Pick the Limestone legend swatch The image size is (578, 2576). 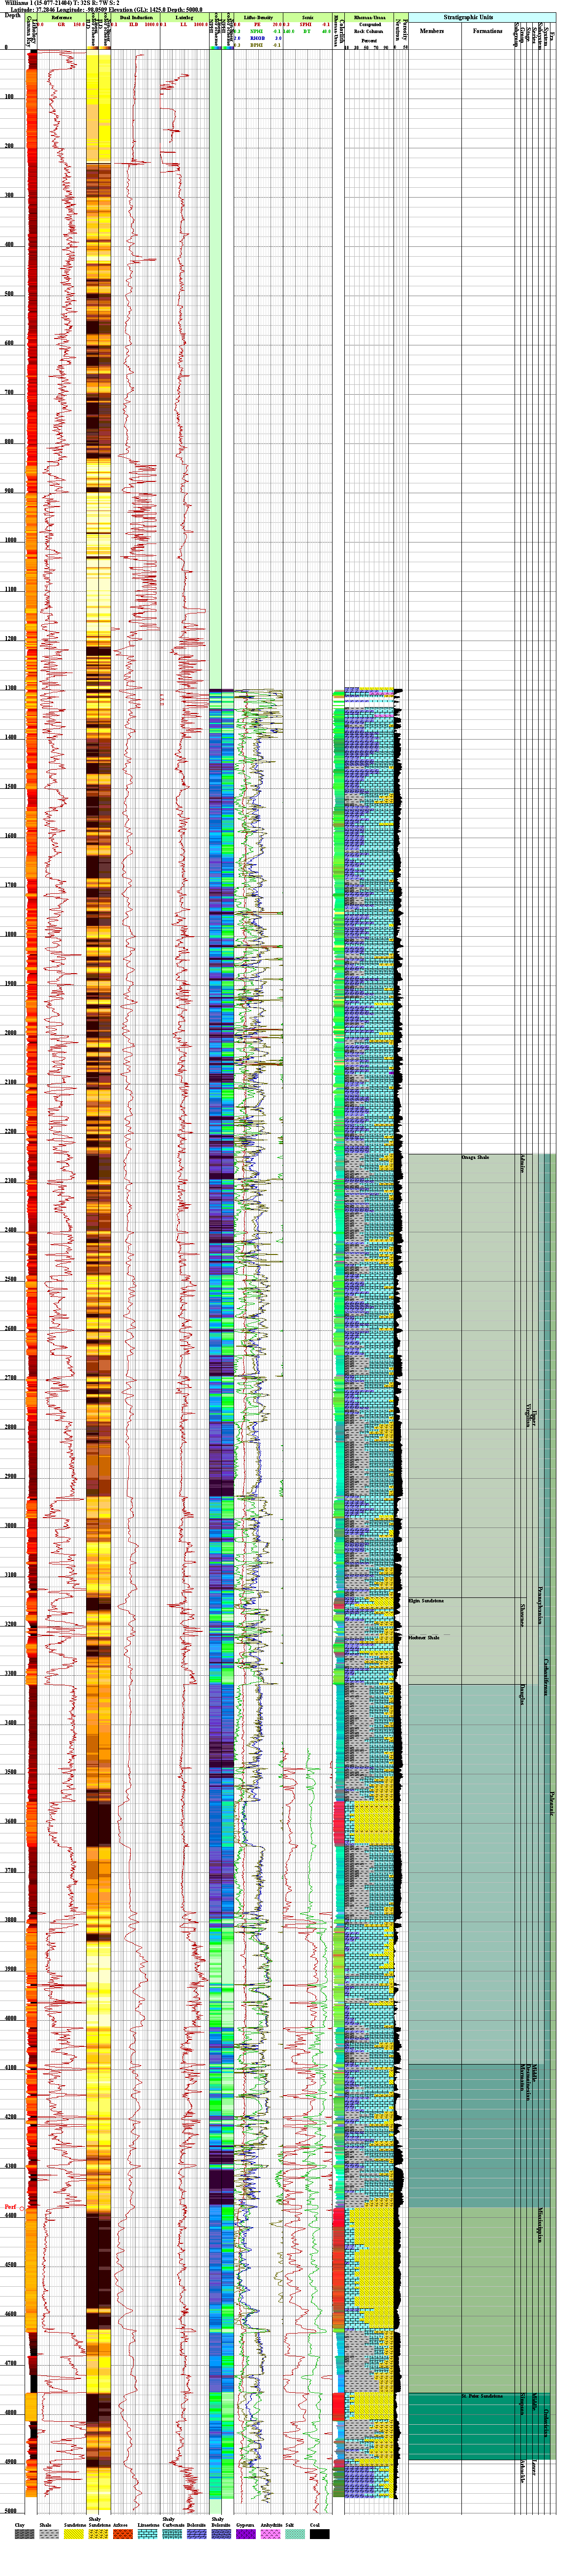click(x=149, y=2534)
